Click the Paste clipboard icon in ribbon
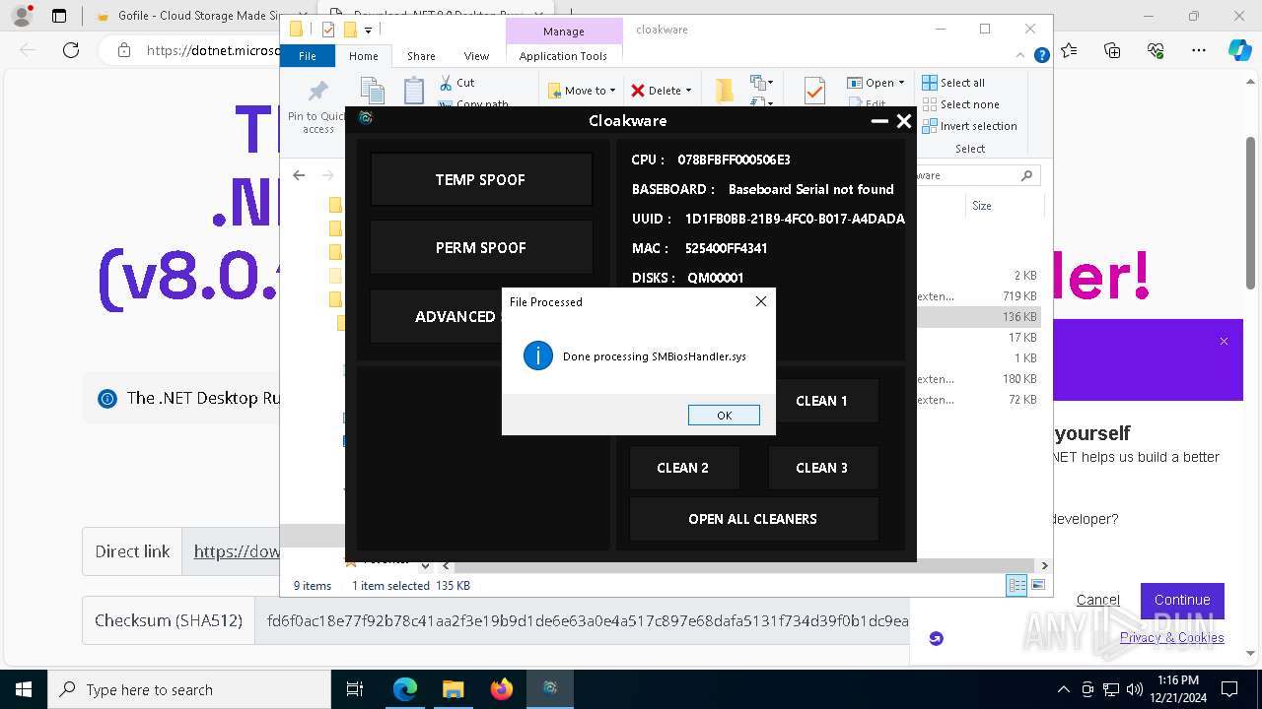 (x=414, y=91)
